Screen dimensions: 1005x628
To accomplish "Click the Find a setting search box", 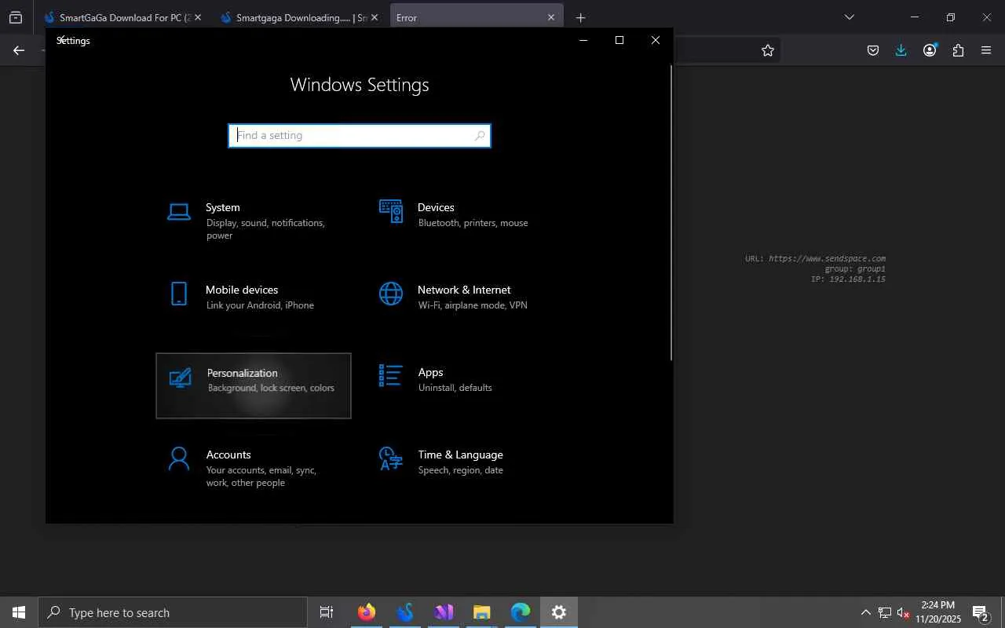I will tap(353, 136).
